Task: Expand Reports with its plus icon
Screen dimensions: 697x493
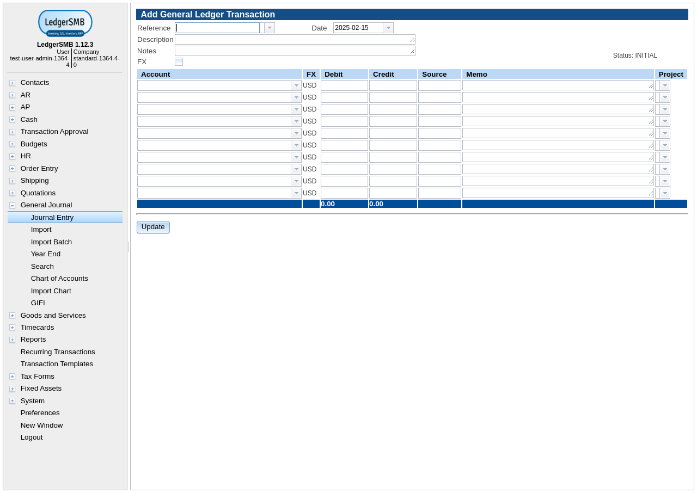Action: pyautogui.click(x=12, y=340)
